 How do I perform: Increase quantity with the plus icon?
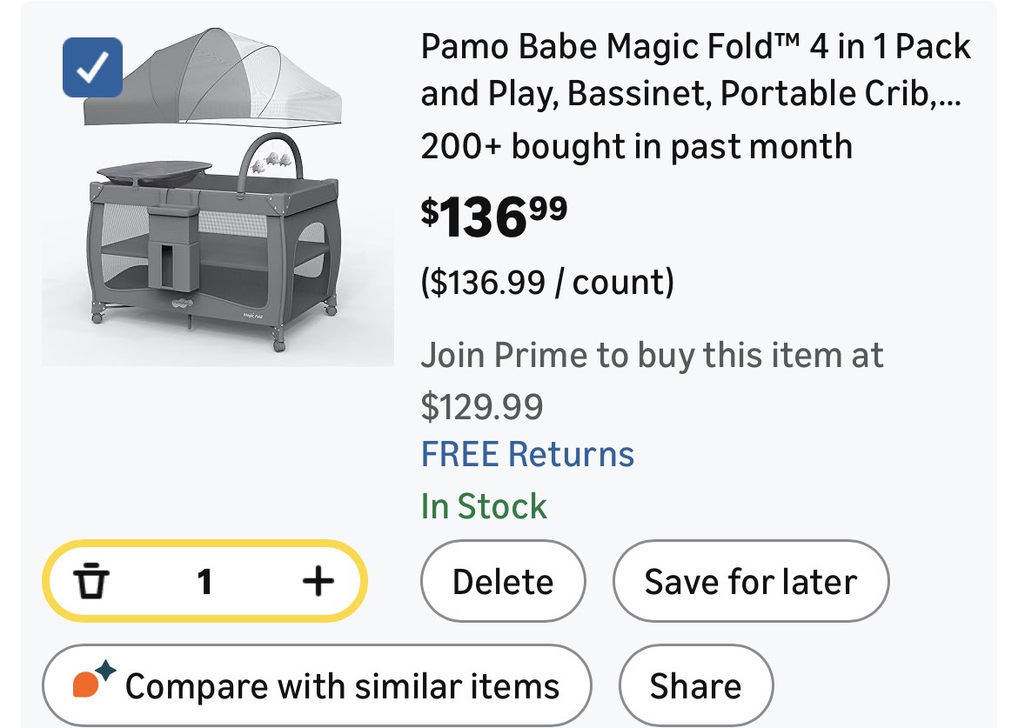(x=318, y=581)
